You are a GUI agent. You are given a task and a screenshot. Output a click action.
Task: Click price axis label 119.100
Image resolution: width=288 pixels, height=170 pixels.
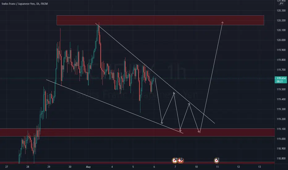tap(281, 129)
